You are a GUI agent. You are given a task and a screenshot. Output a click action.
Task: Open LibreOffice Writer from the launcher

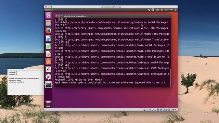tap(48, 39)
